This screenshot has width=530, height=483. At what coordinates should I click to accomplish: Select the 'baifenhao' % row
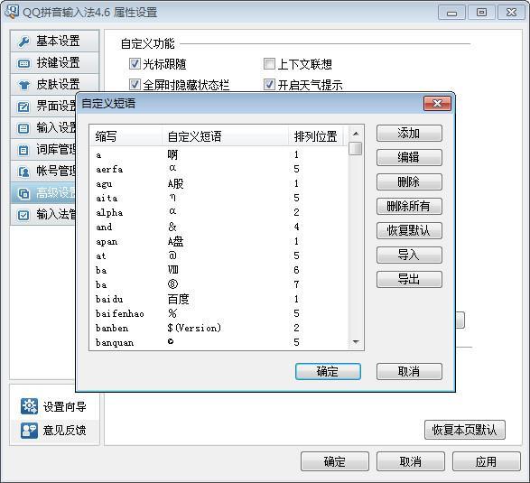[219, 313]
